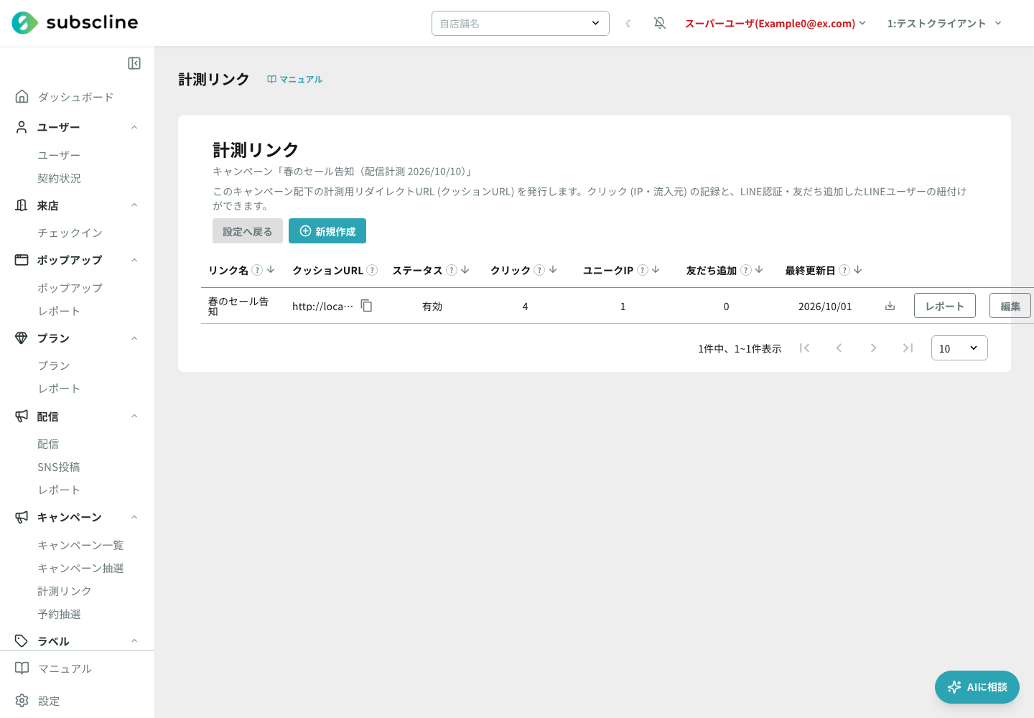The image size is (1034, 718).
Task: Open the ユーザー sub-item in the sidebar
Action: (59, 155)
